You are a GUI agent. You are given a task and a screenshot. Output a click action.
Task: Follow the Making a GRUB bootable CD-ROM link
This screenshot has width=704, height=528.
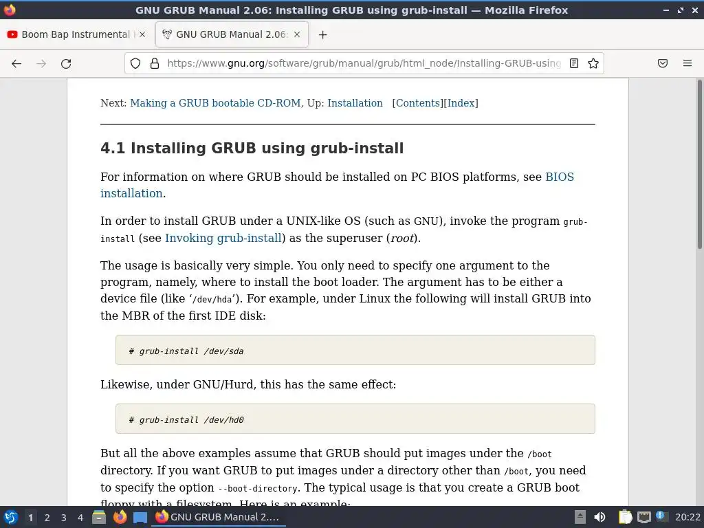pyautogui.click(x=215, y=103)
